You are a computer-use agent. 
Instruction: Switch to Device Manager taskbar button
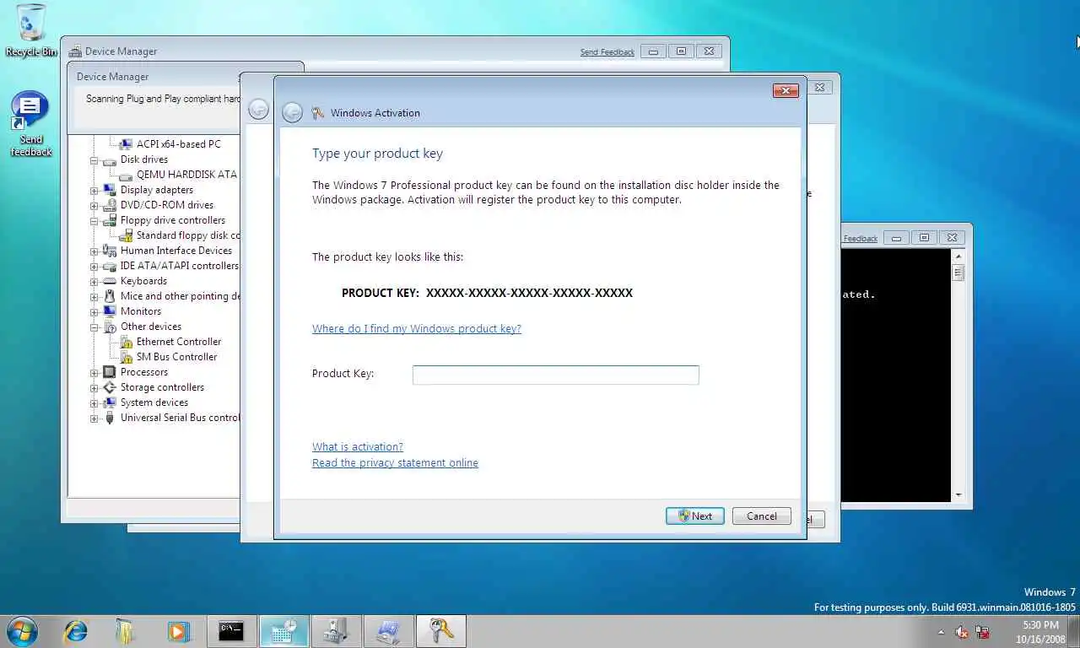tap(336, 630)
